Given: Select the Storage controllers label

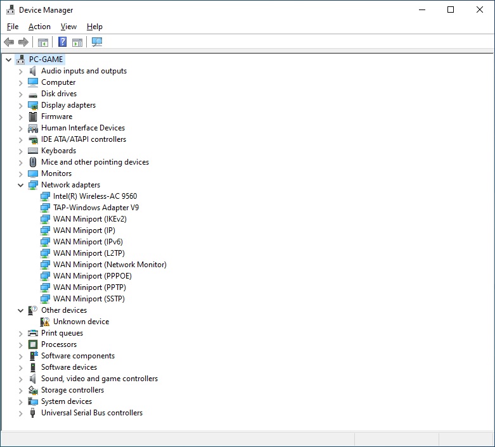Looking at the screenshot, I should click(73, 390).
